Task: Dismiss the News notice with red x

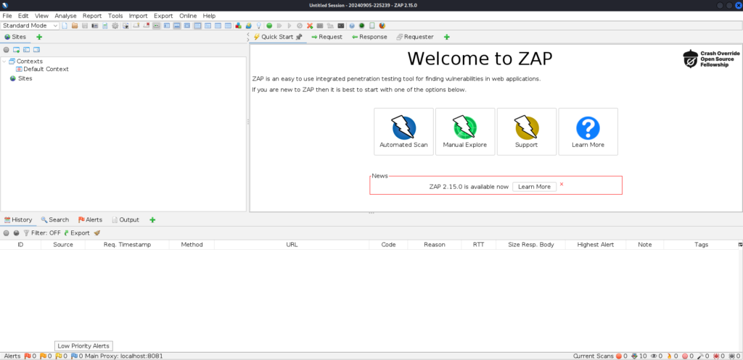Action: (x=562, y=185)
